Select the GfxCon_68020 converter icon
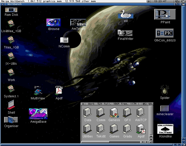 (x=165, y=33)
